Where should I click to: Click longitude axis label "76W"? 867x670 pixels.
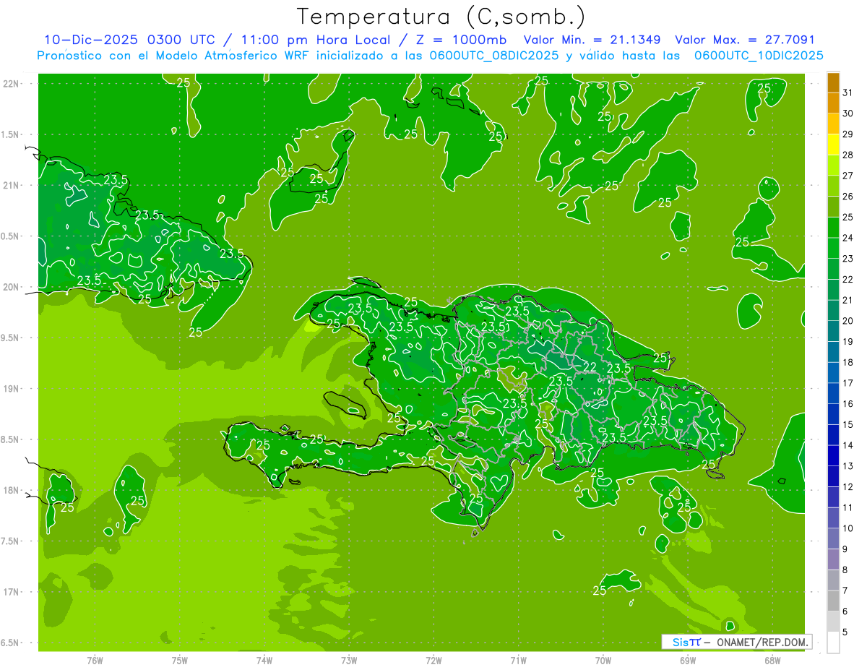(95, 660)
